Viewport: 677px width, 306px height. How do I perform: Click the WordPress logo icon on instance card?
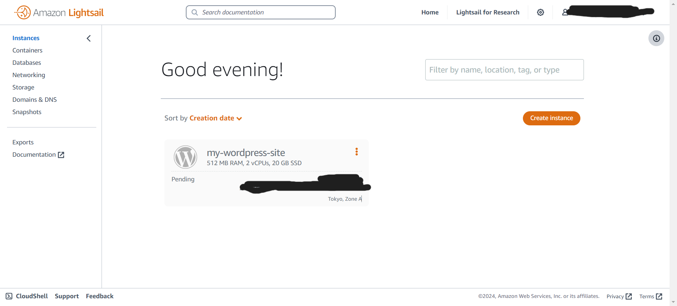click(x=185, y=157)
